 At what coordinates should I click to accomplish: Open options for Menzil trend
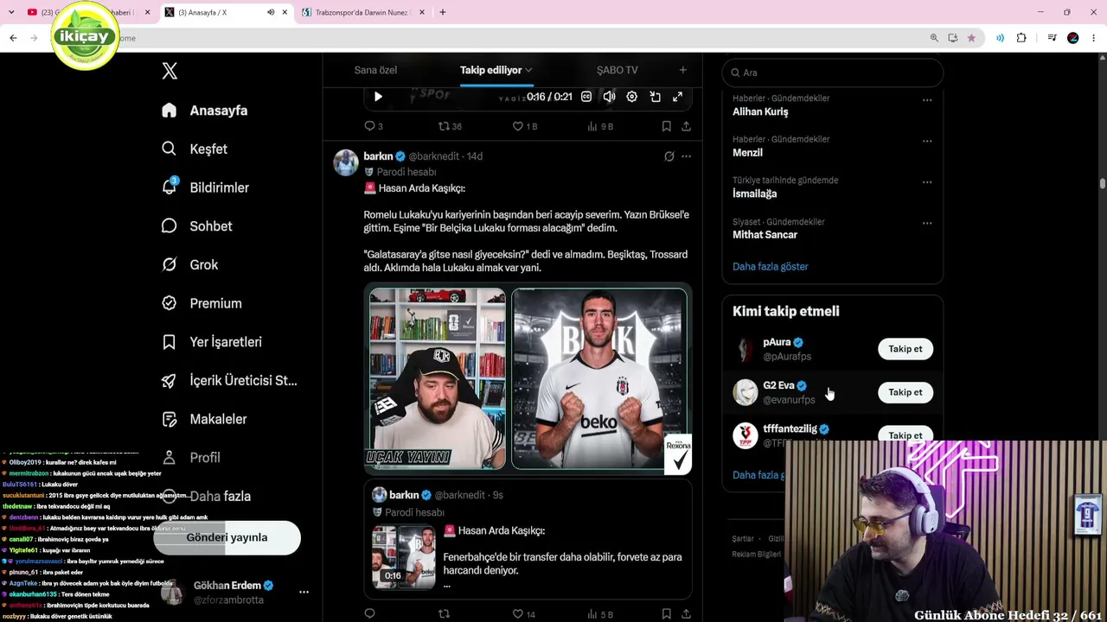click(x=927, y=141)
